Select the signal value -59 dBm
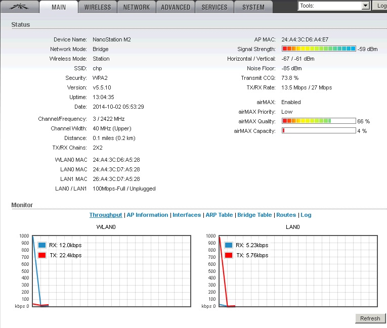 (367, 49)
